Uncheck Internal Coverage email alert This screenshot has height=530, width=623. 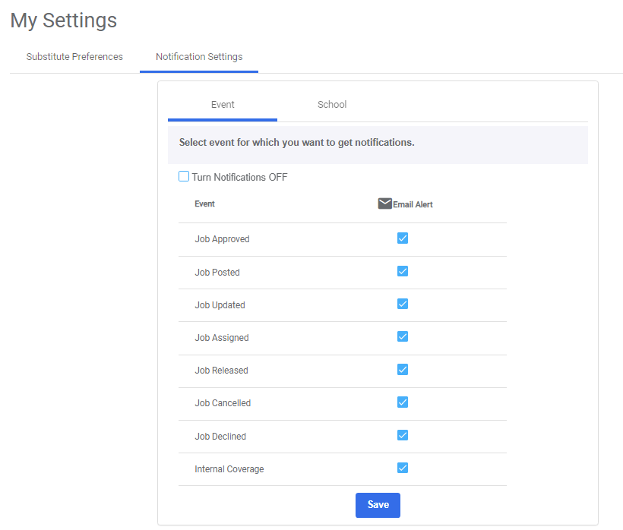pos(403,468)
